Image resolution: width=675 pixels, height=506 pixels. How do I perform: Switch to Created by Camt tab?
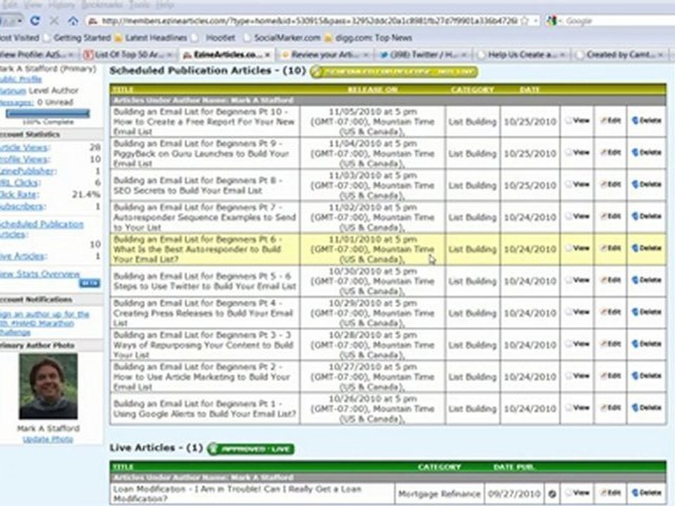(620, 55)
